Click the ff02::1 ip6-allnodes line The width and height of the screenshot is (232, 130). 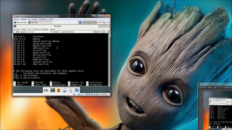[25, 75]
